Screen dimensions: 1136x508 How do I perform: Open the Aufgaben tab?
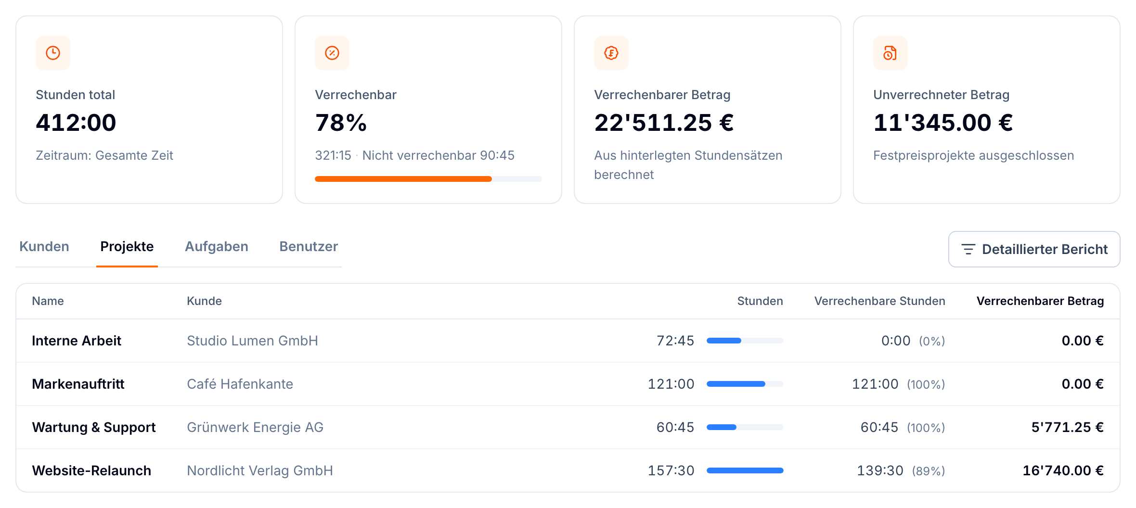point(217,246)
